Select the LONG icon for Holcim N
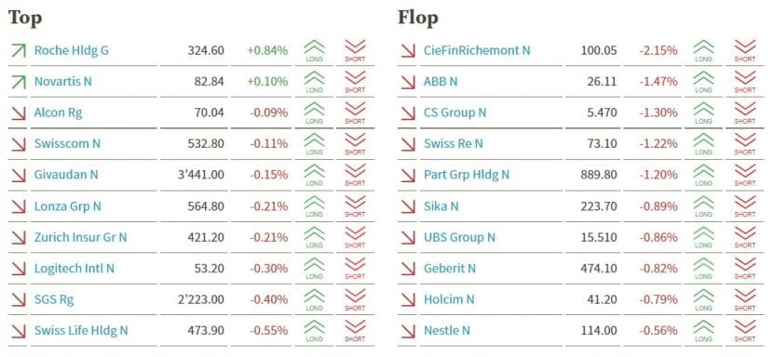This screenshot has height=357, width=773. pyautogui.click(x=703, y=300)
